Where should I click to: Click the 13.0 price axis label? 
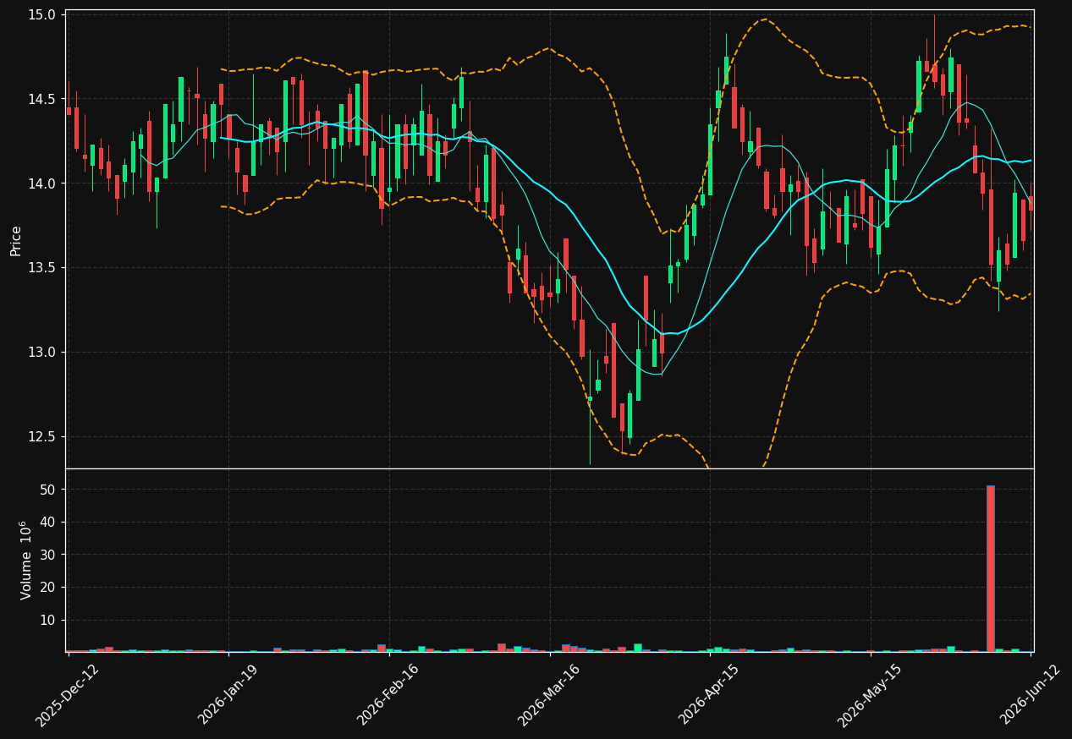coord(42,353)
